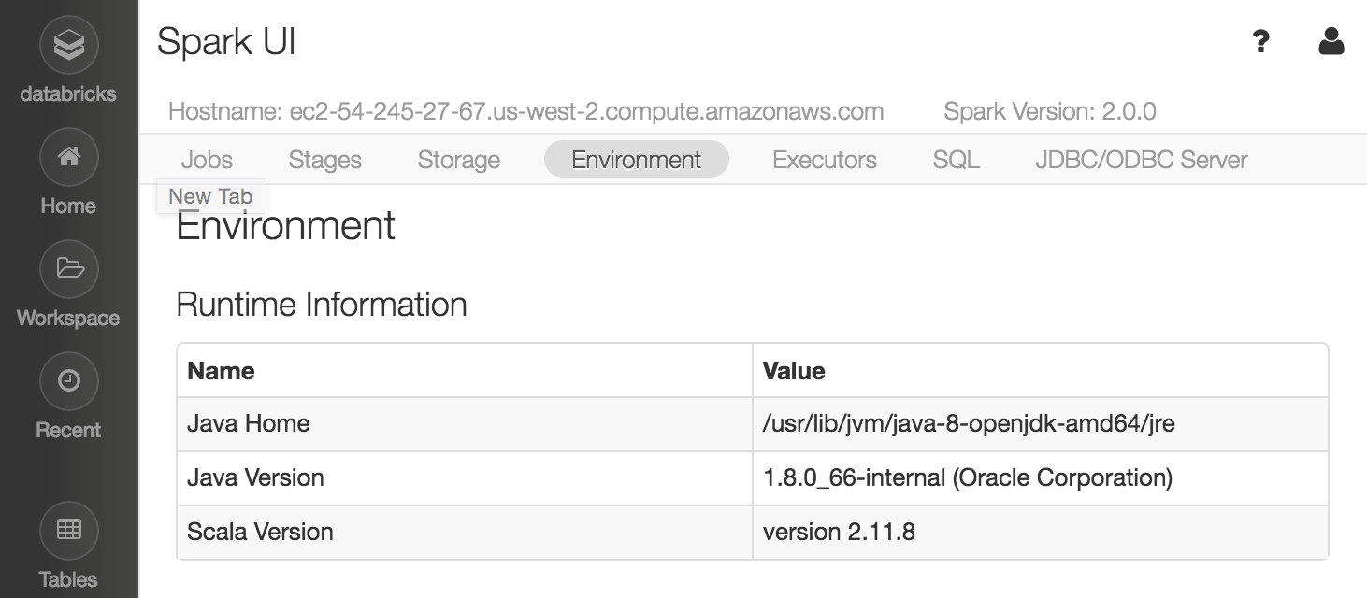The width and height of the screenshot is (1367, 598).
Task: Open the JDBC/ODBC Server tab
Action: [x=1141, y=160]
